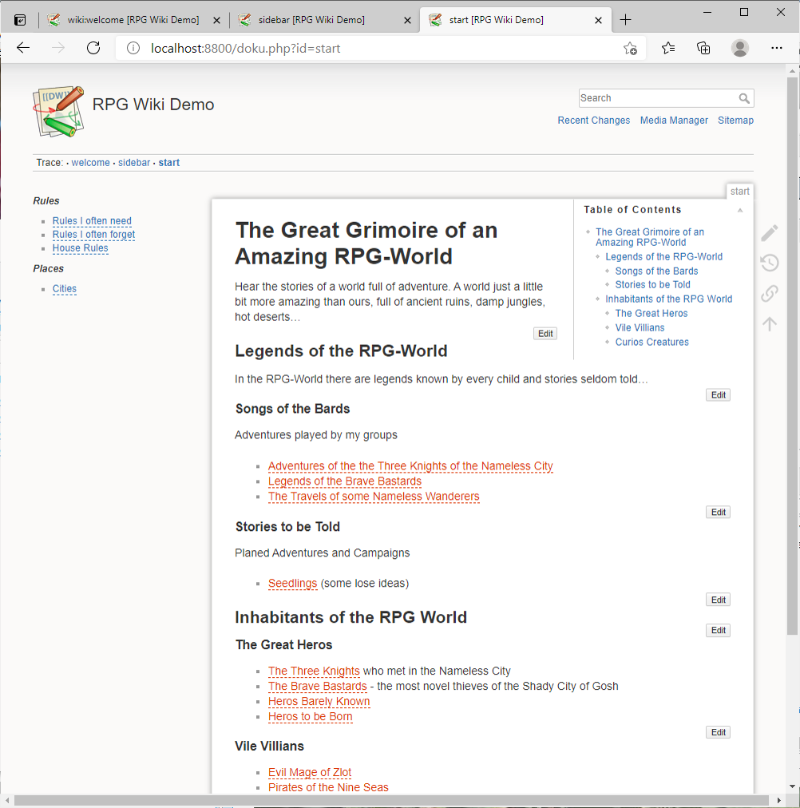Viewport: 800px width, 808px height.
Task: Click the browser address bar
Action: [381, 48]
